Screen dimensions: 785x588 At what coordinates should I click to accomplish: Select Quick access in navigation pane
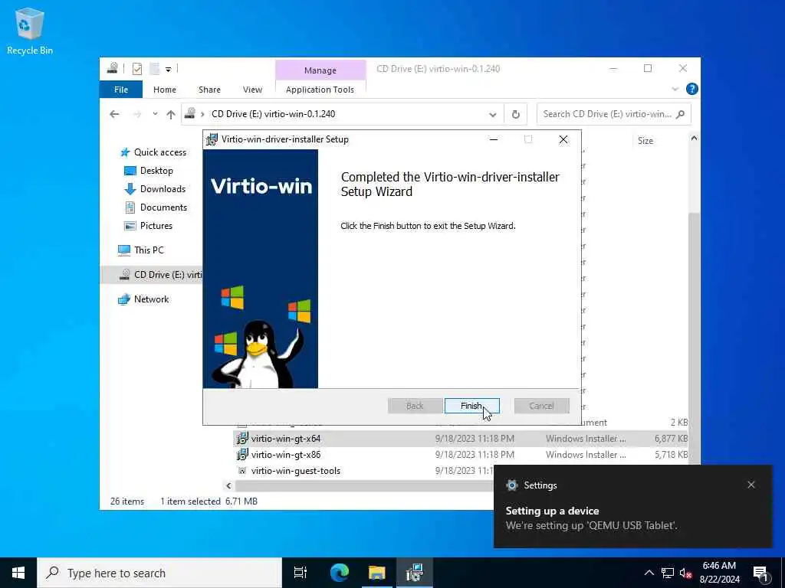point(153,152)
